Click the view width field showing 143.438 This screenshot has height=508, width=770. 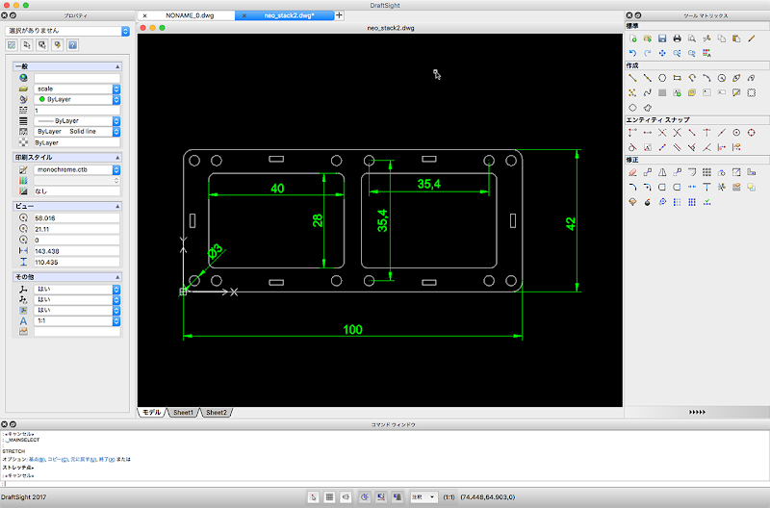(x=77, y=251)
